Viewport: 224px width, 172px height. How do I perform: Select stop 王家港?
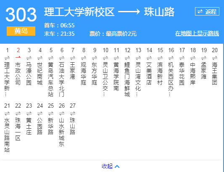pyautogui.click(x=72, y=71)
